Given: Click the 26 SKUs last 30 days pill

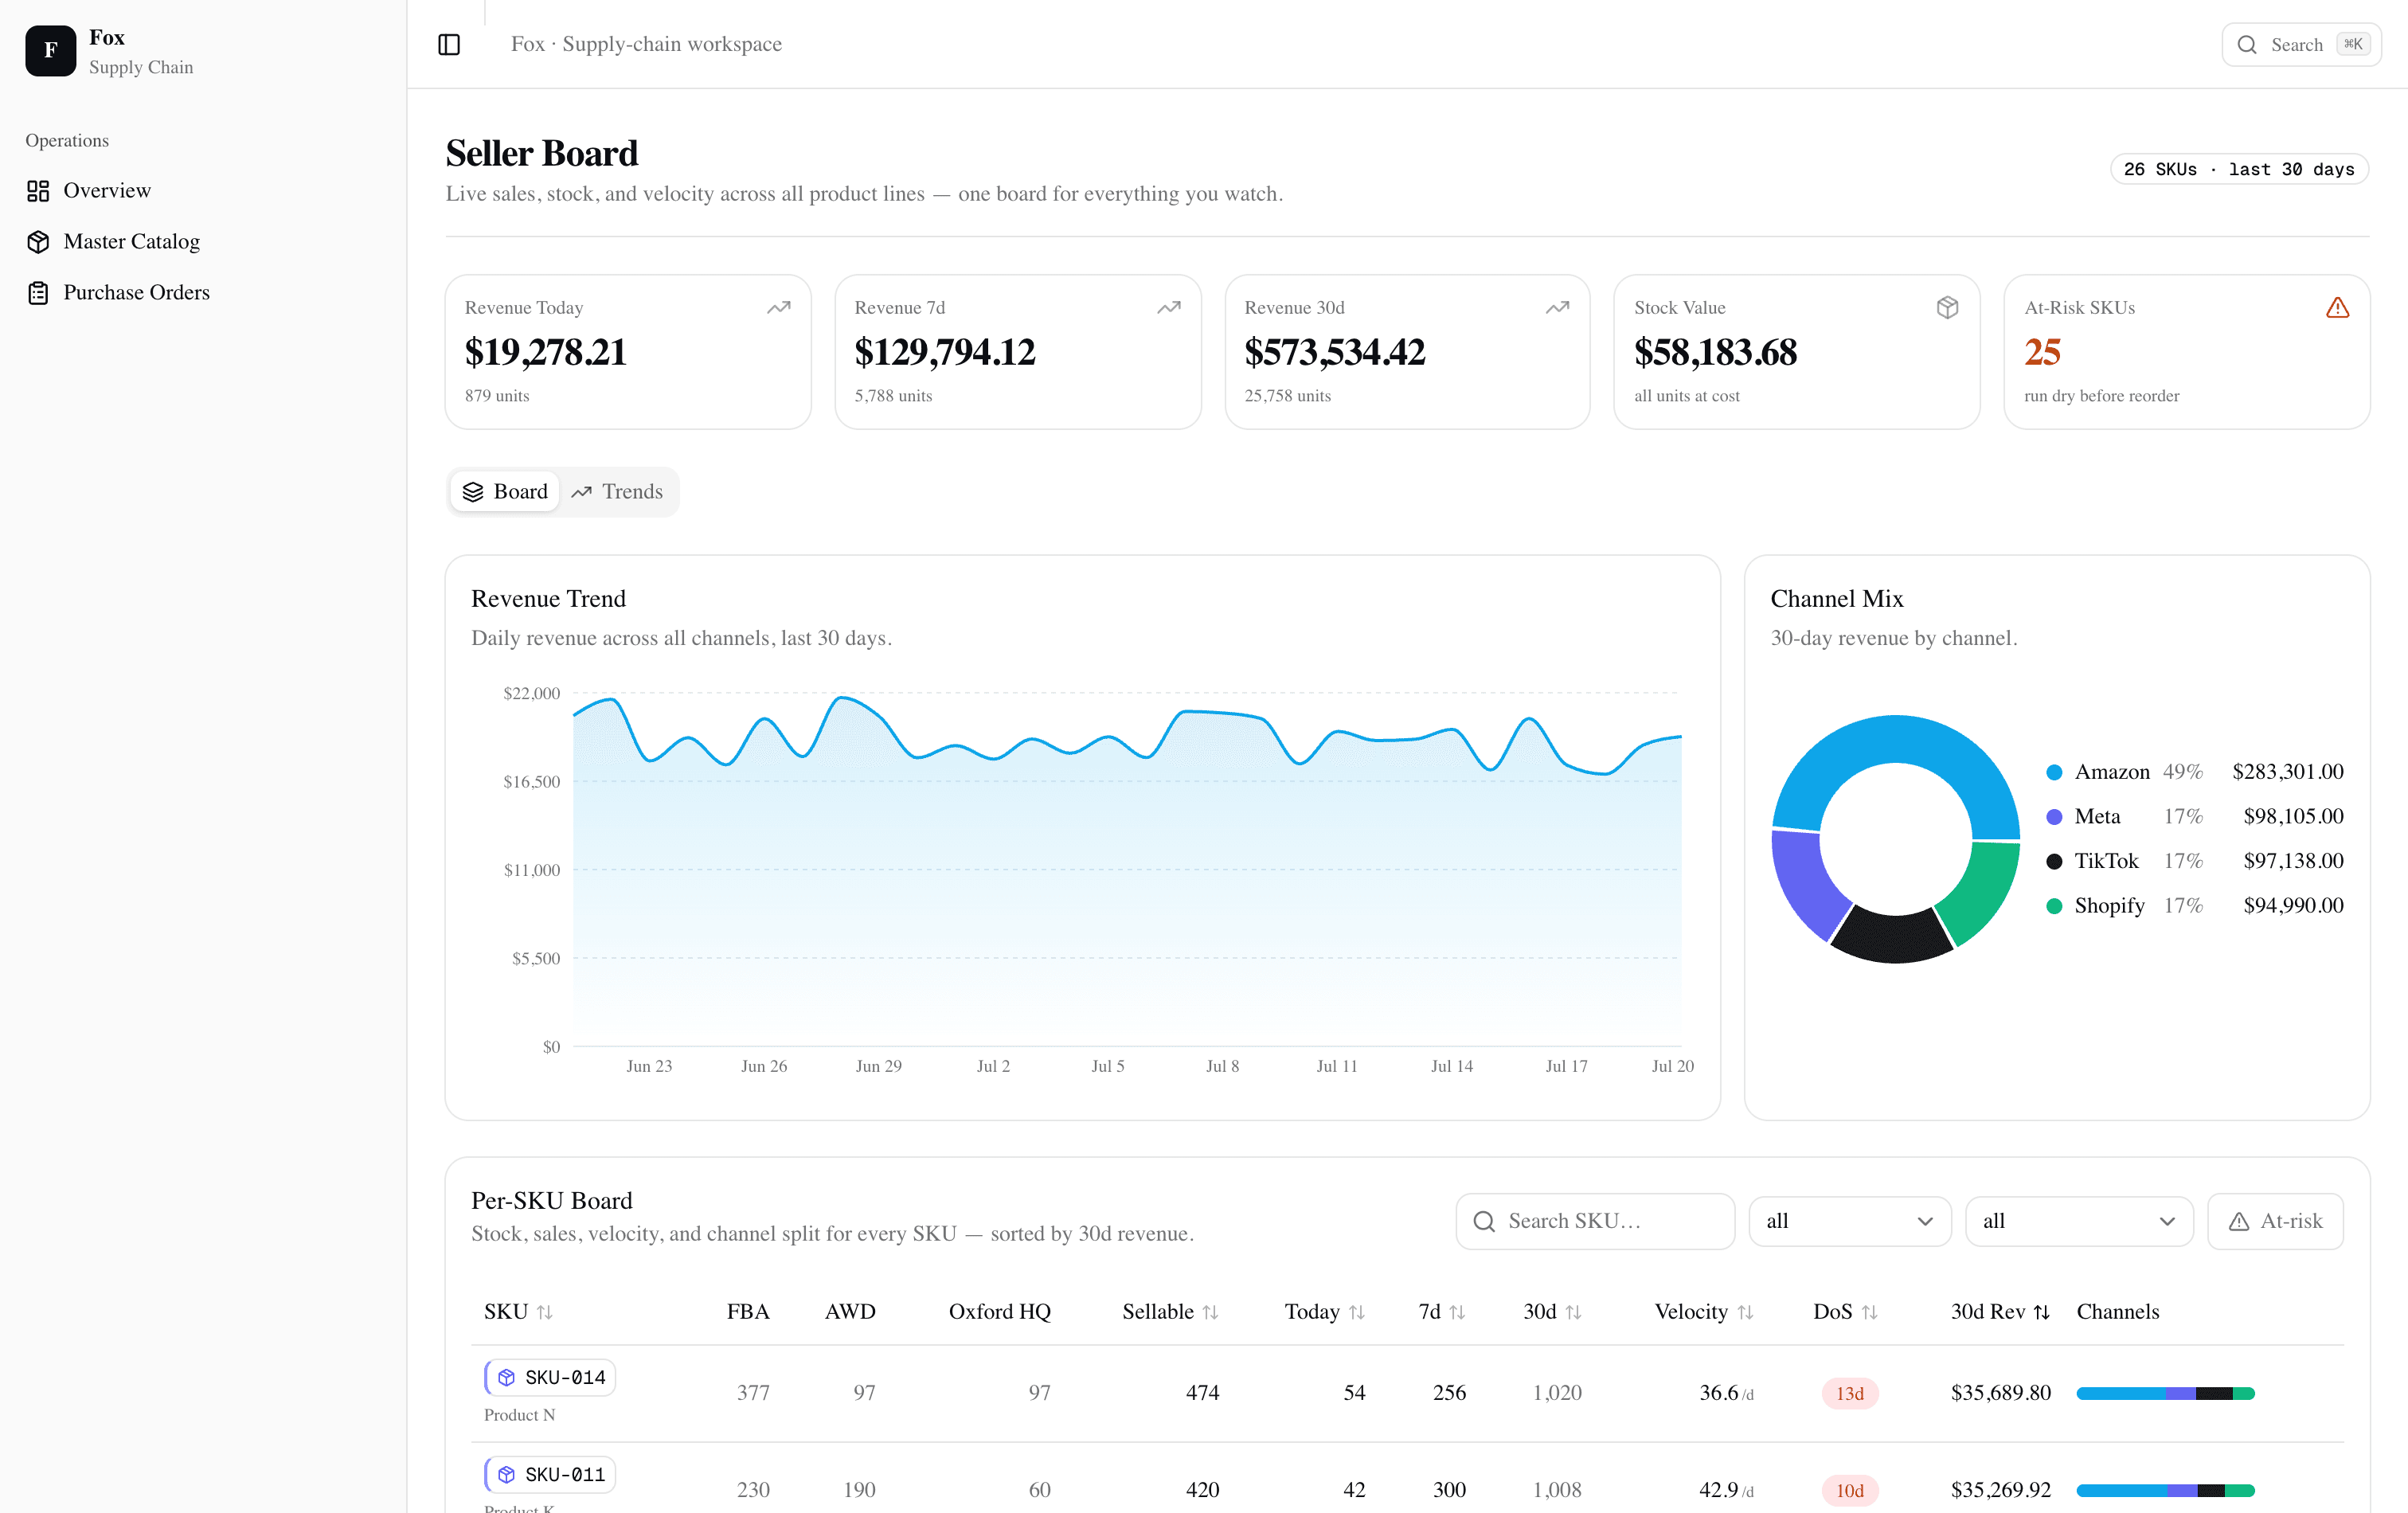Looking at the screenshot, I should coord(2239,169).
